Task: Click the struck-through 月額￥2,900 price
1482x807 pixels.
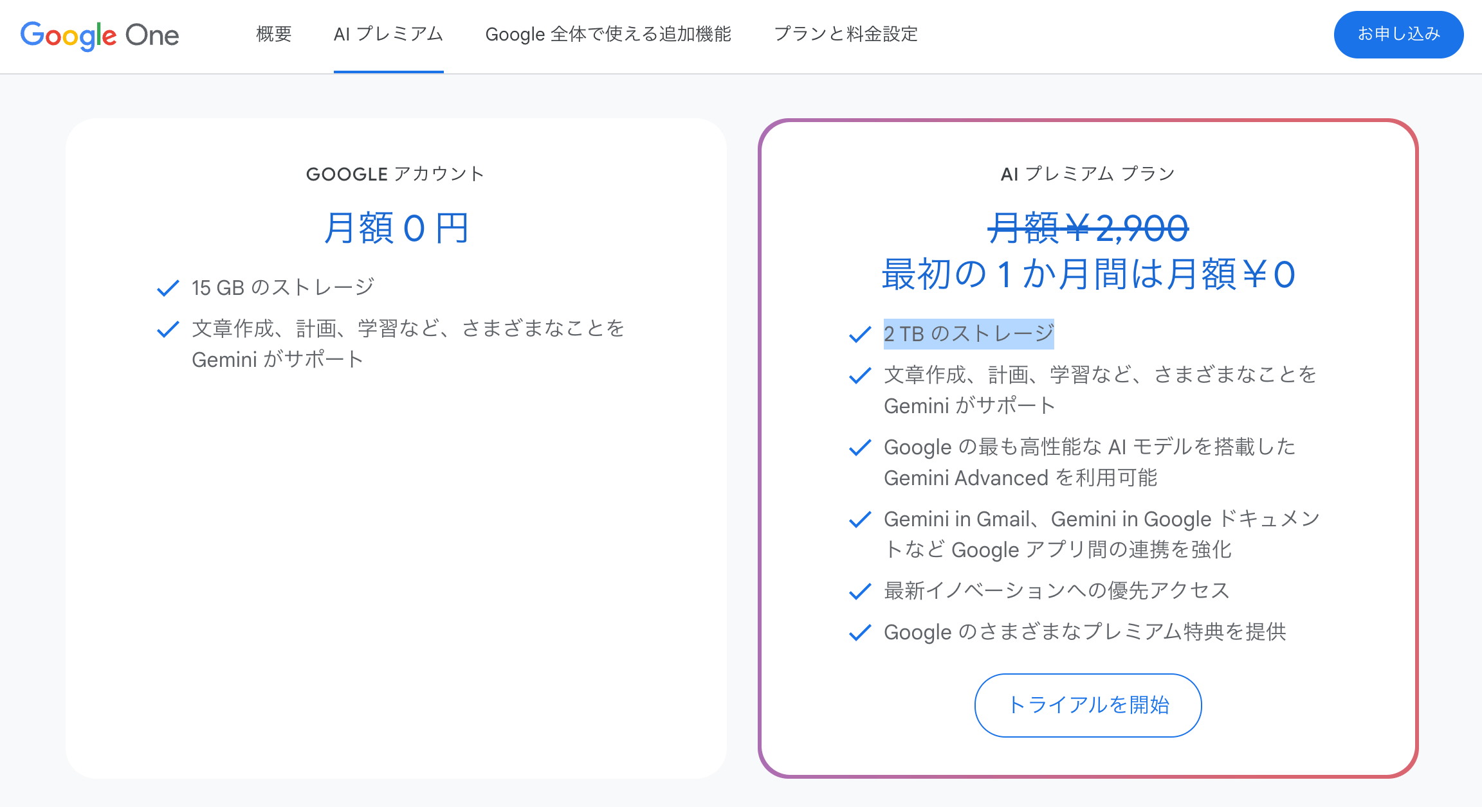Action: pos(1088,228)
